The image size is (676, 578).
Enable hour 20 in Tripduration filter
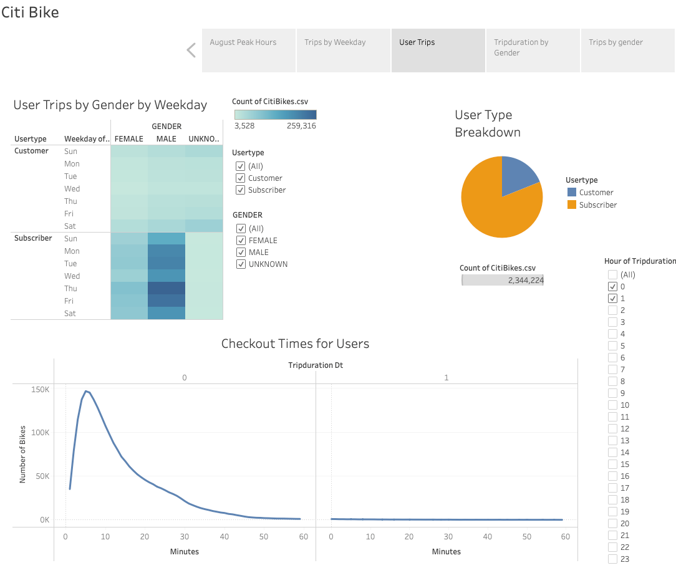click(612, 523)
